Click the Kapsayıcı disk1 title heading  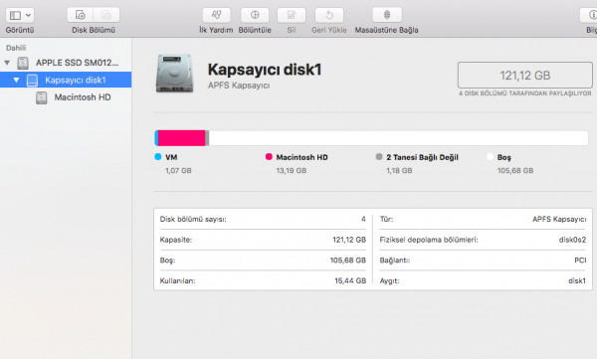pos(265,70)
